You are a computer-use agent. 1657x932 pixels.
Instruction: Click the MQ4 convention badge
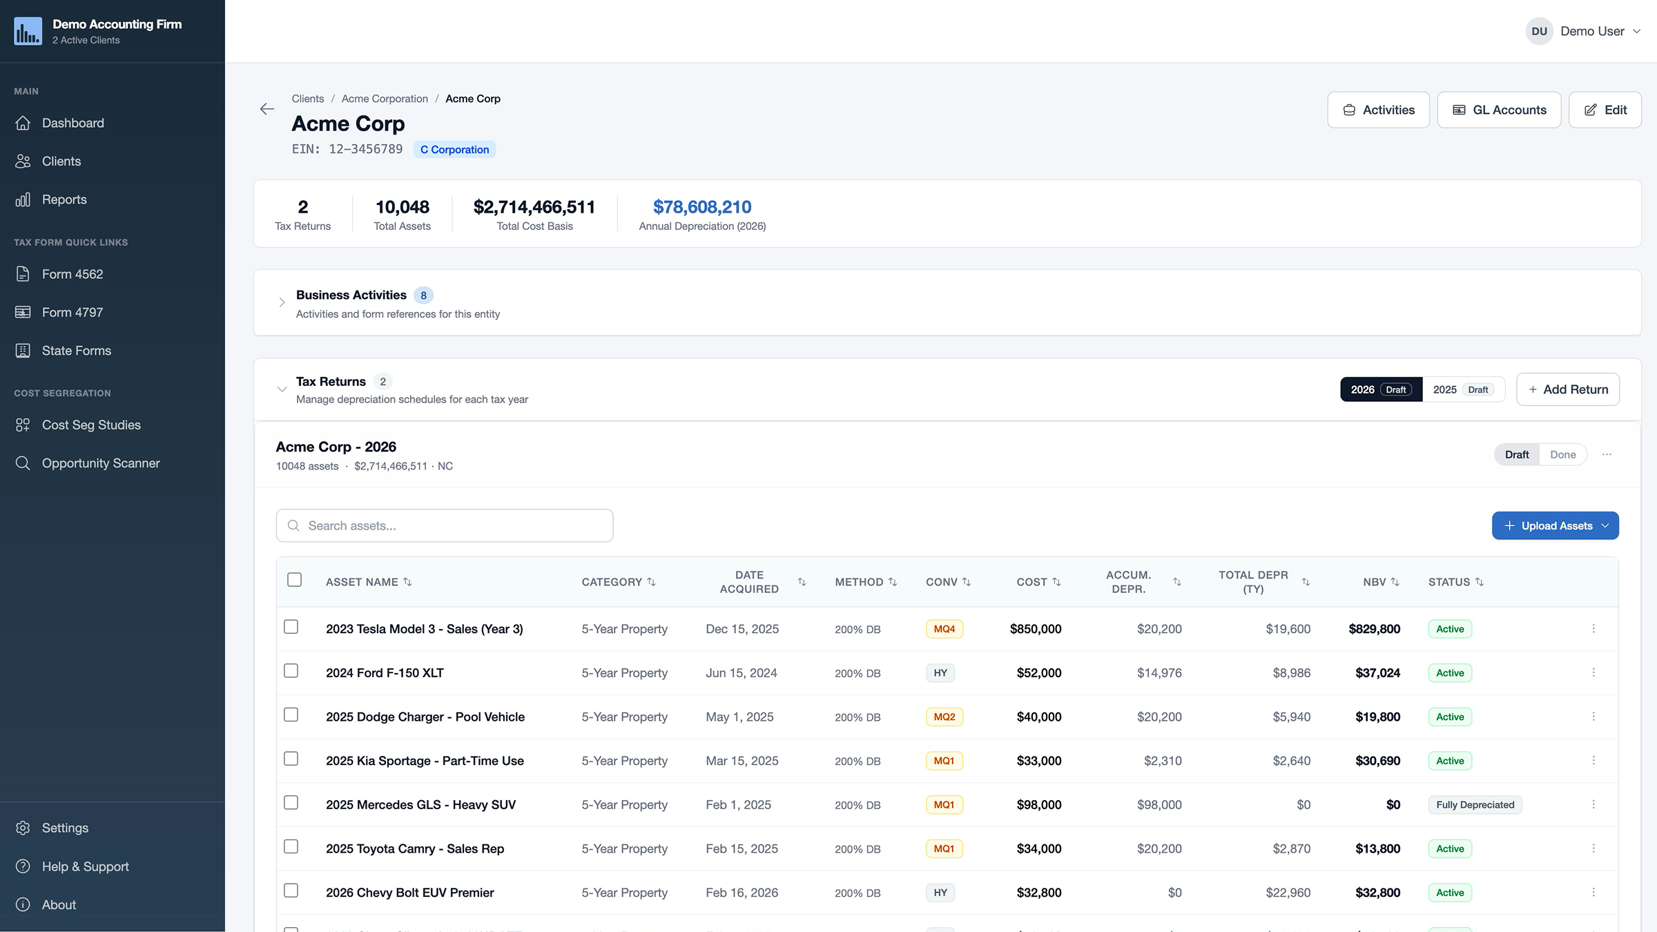[944, 629]
